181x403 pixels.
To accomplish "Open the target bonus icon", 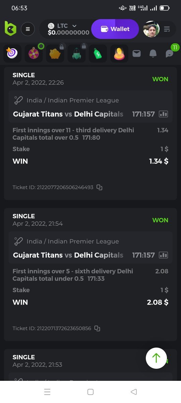I will 12,53.
